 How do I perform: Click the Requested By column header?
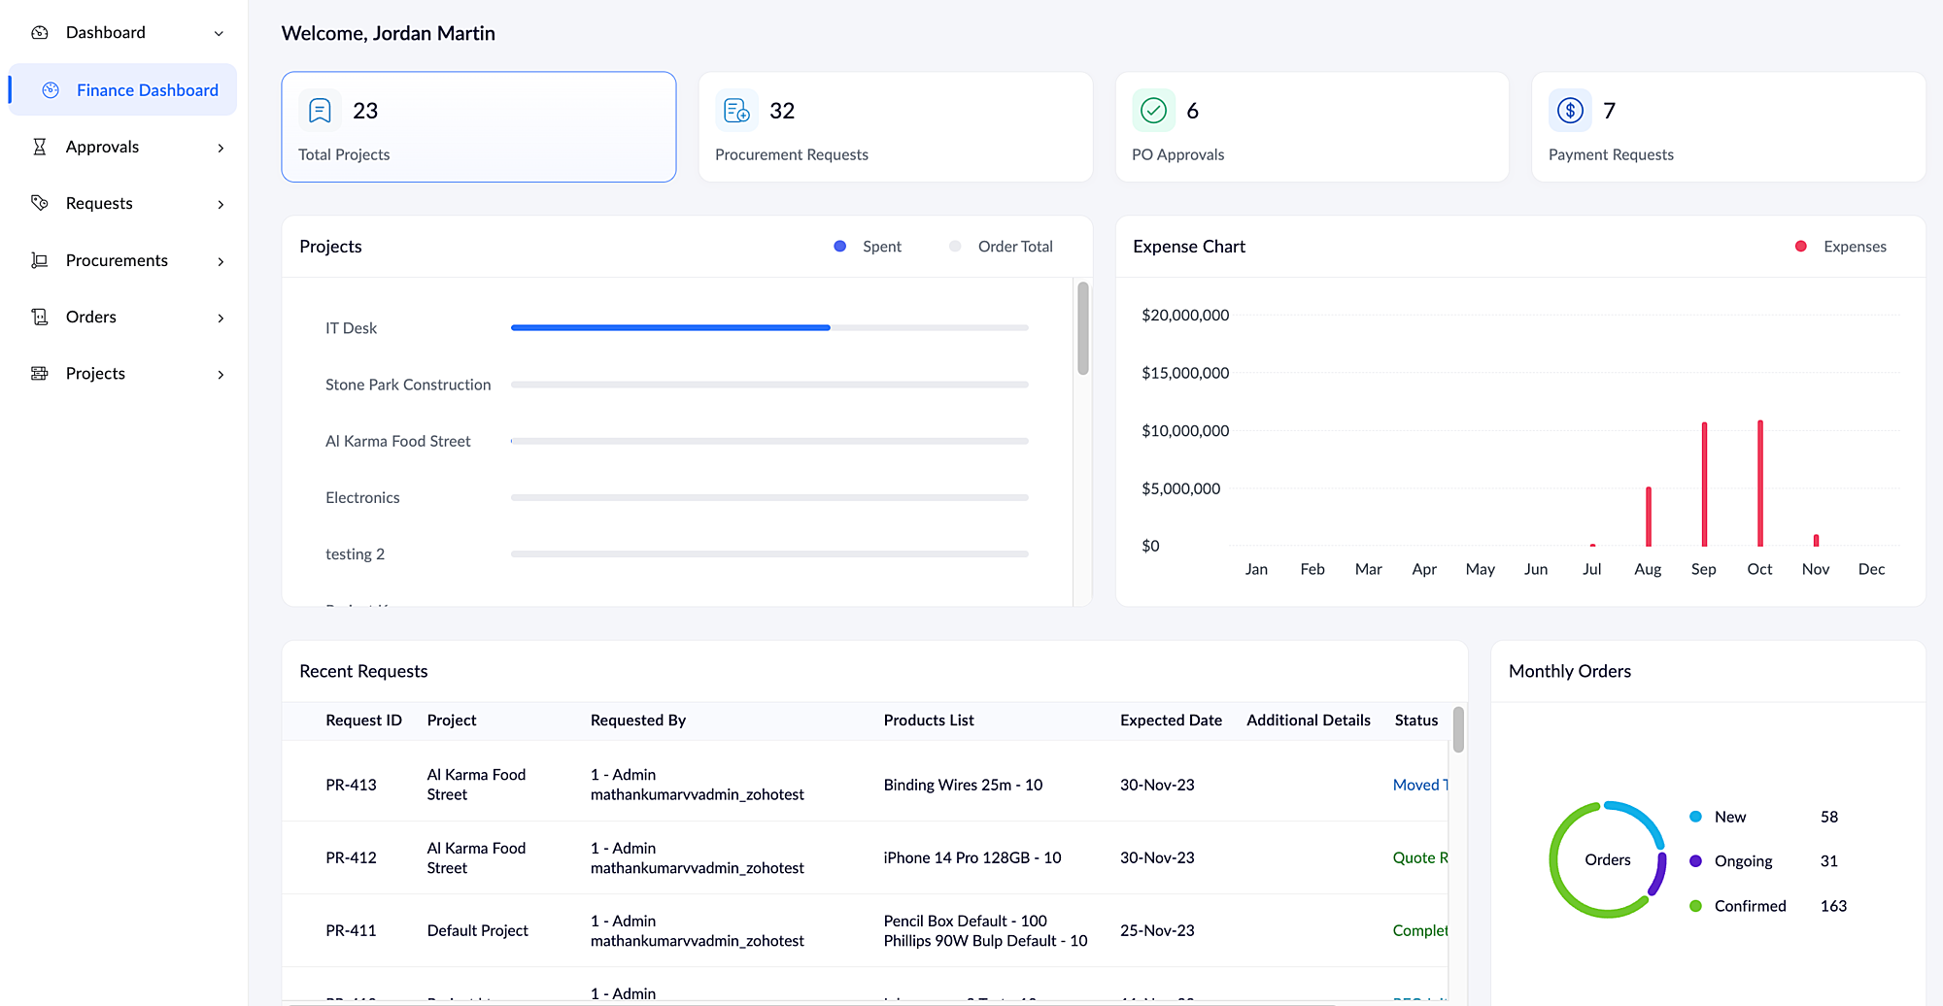click(x=638, y=721)
